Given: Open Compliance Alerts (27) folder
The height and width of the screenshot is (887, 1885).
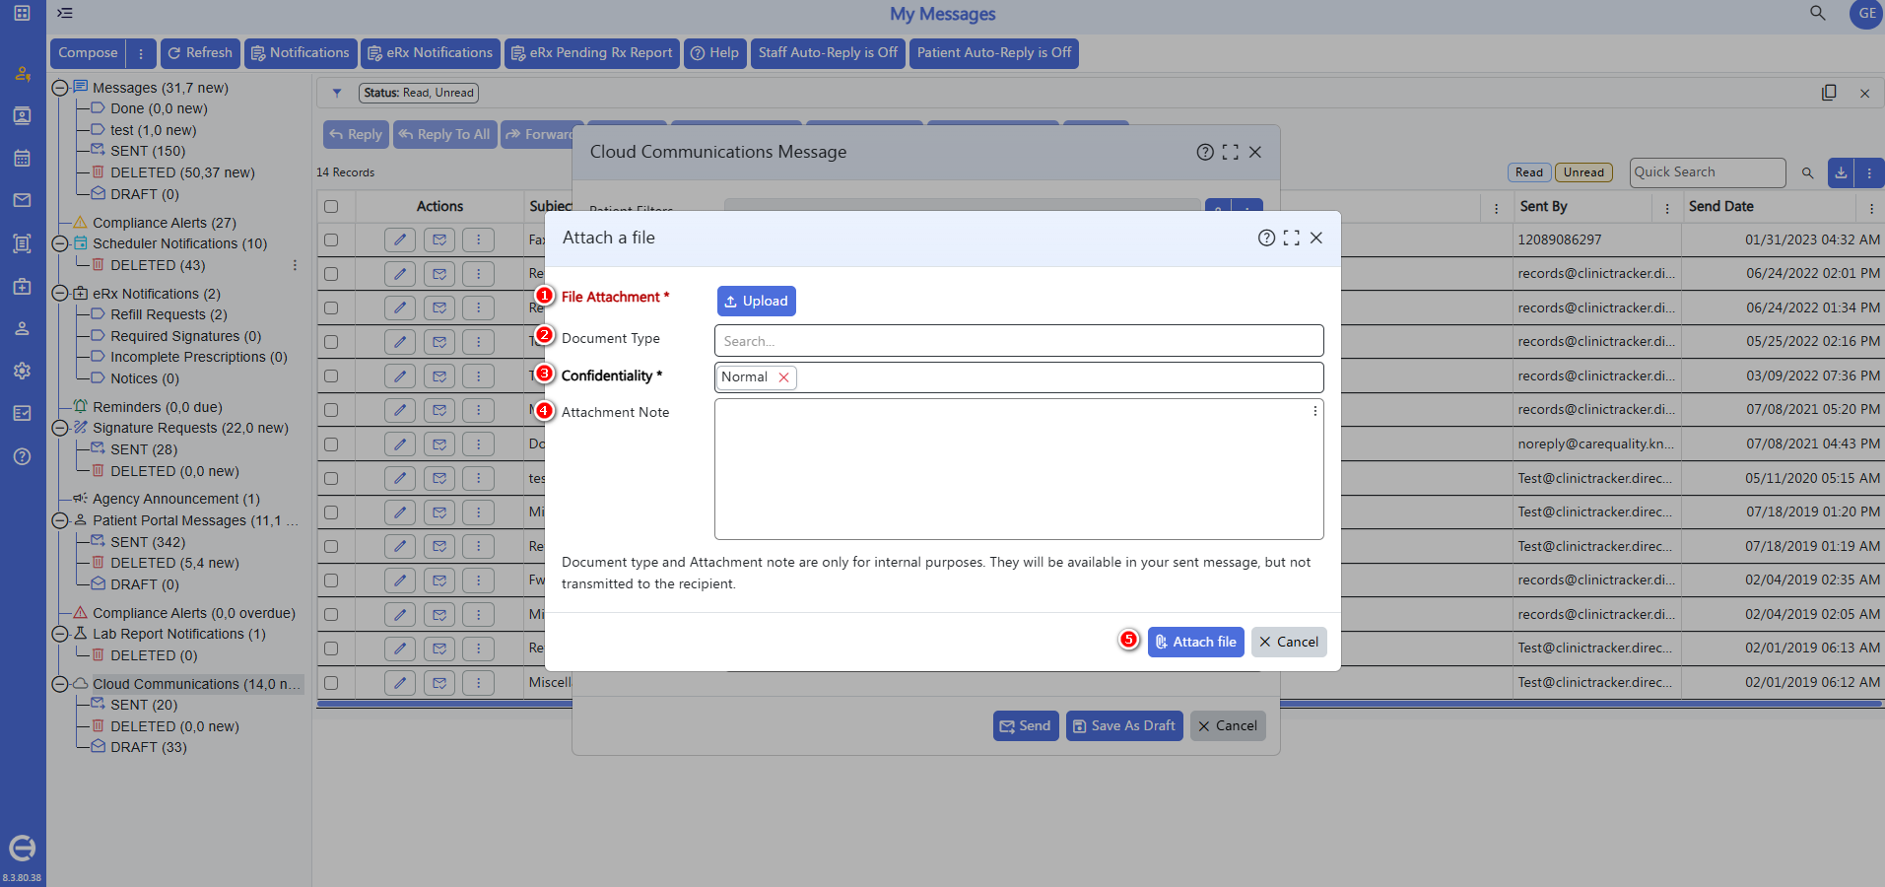Looking at the screenshot, I should (x=164, y=223).
